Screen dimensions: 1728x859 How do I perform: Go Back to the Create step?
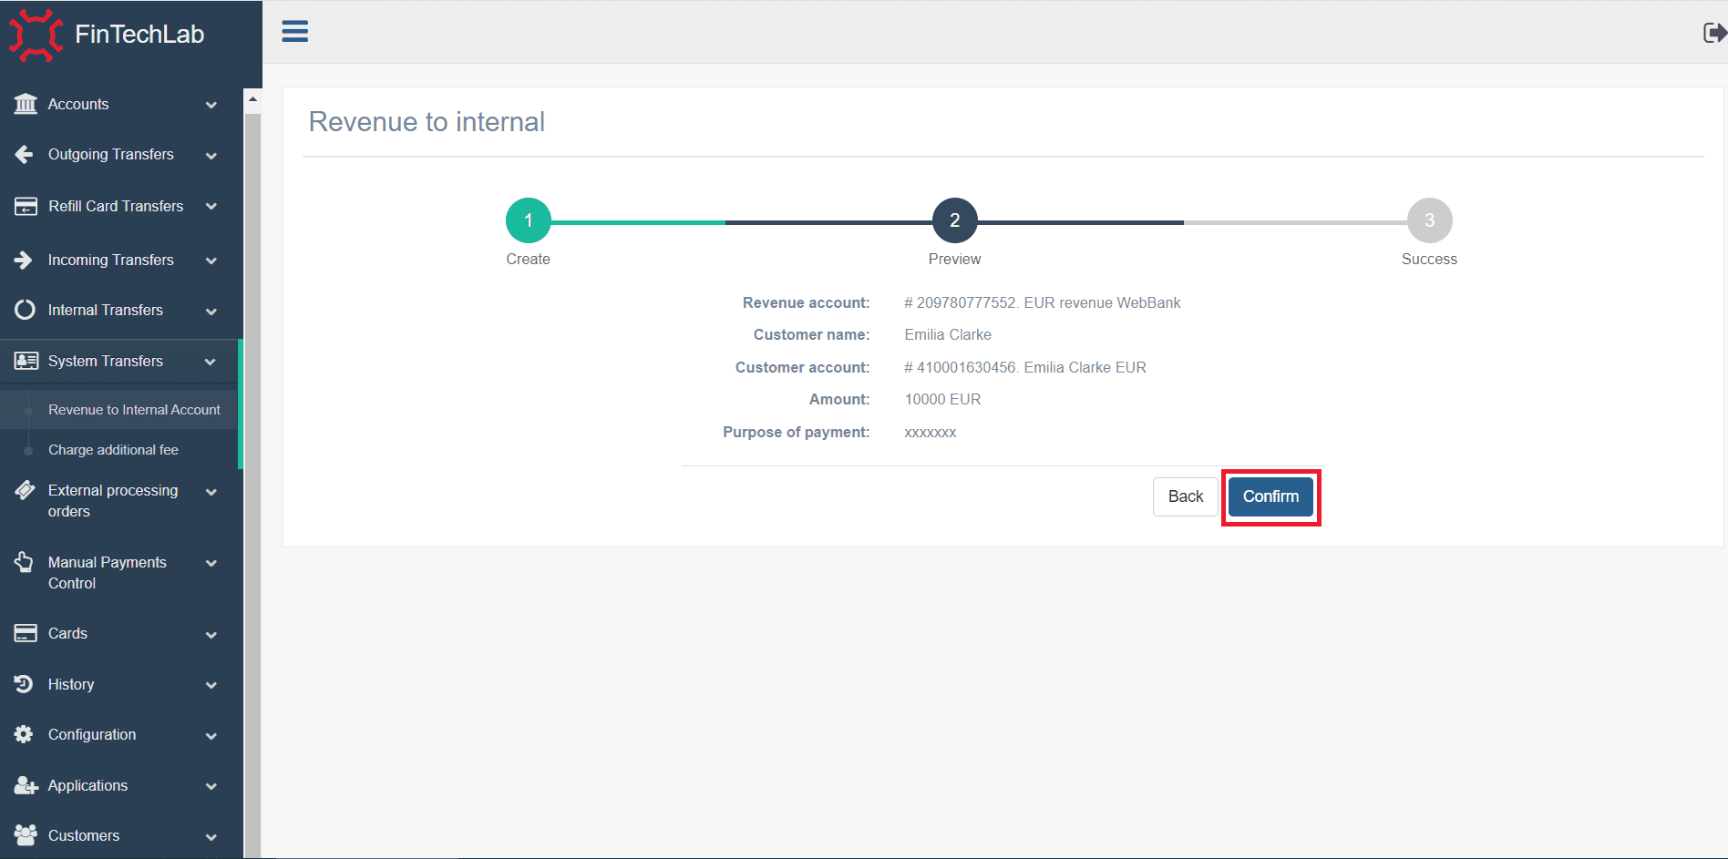point(1186,496)
